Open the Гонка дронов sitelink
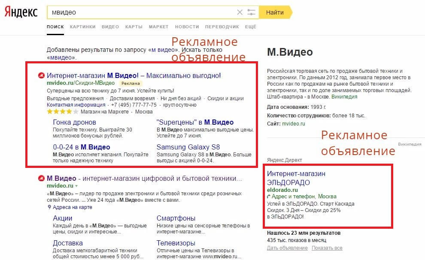Screen dimensions: 425x260 click(74, 122)
